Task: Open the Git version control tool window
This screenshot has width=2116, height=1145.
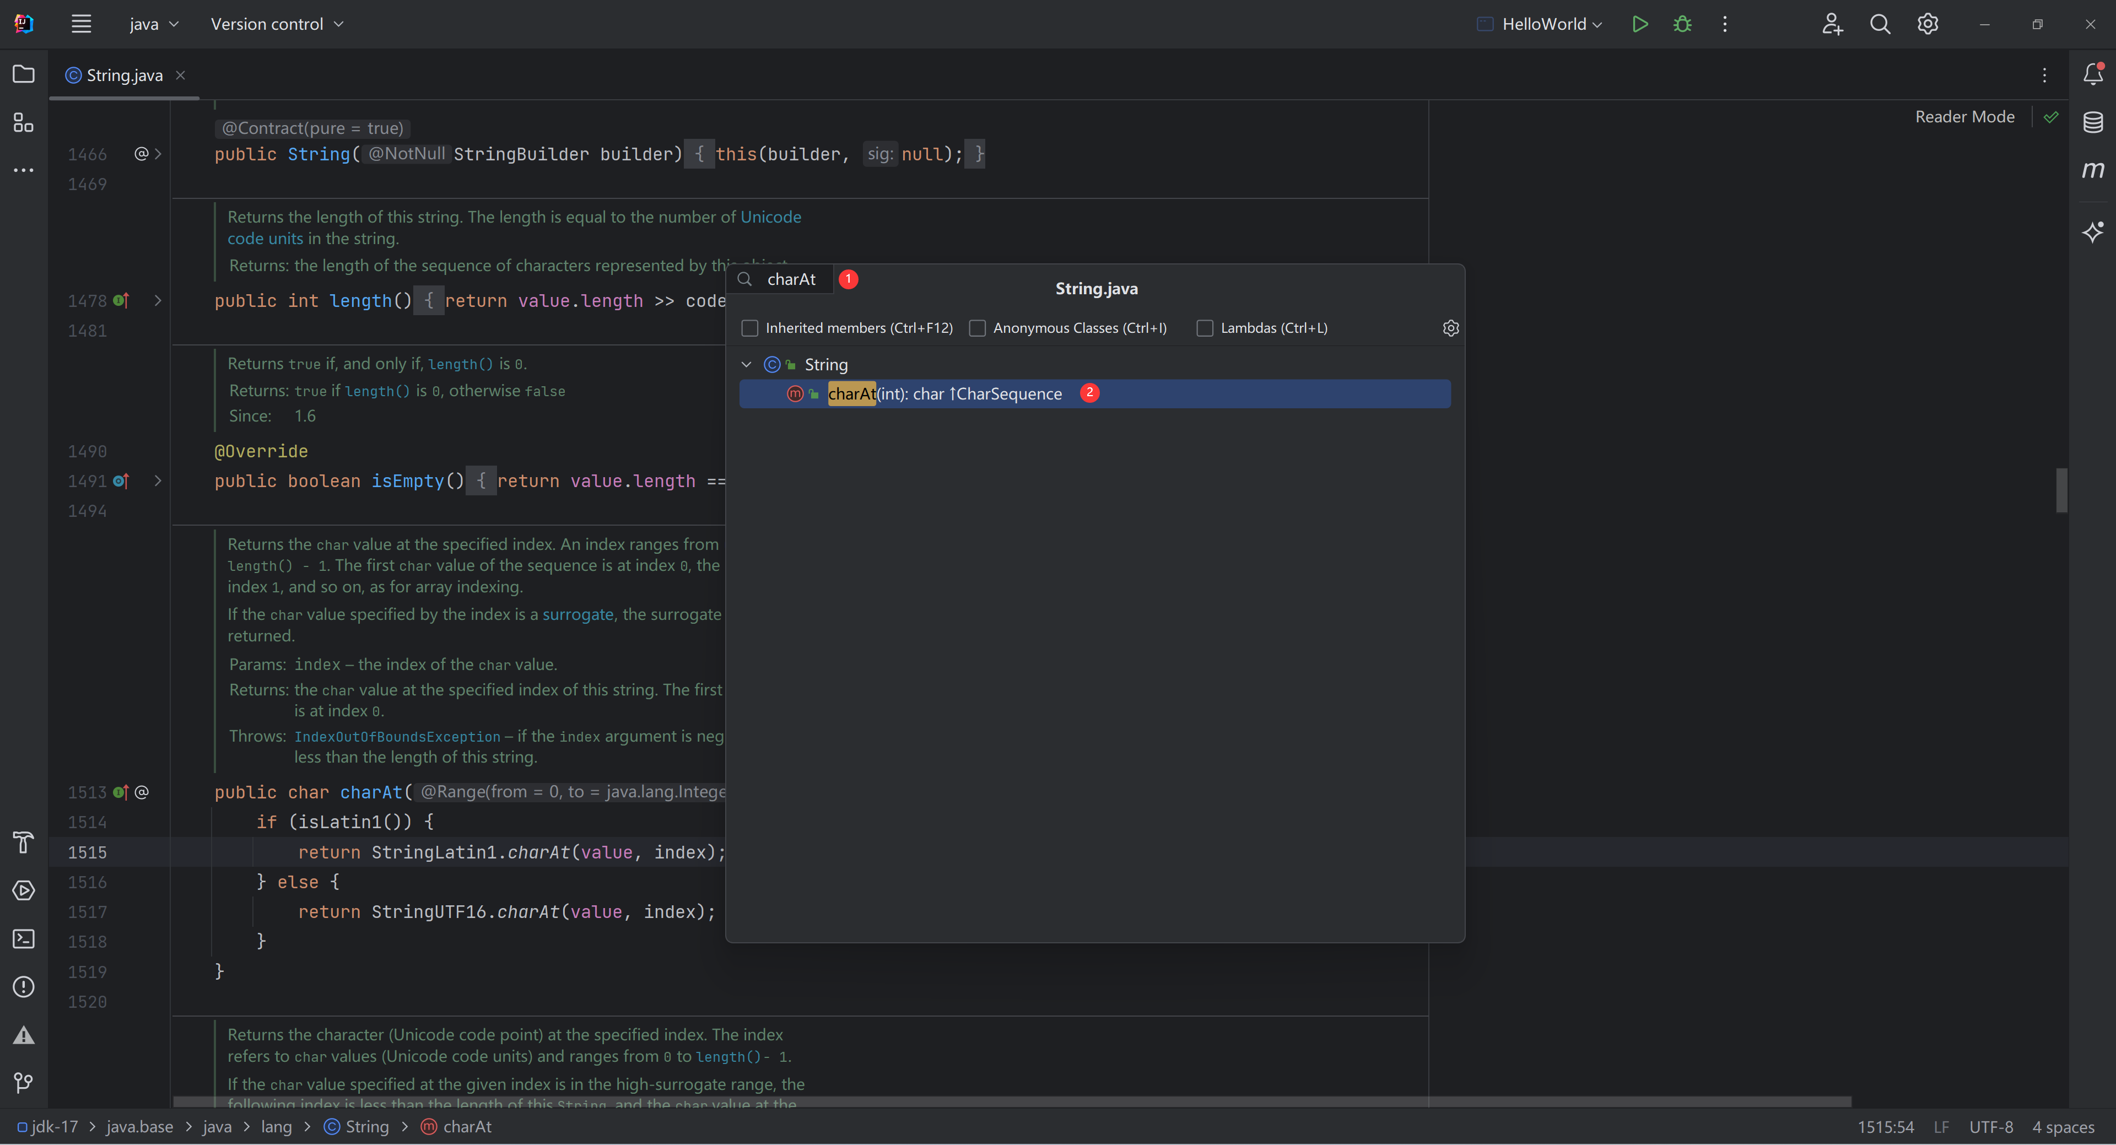Action: [x=24, y=1083]
